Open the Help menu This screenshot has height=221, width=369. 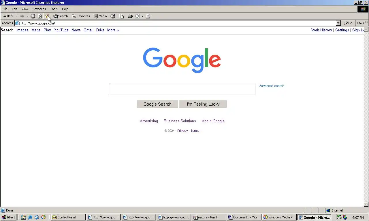pos(65,9)
